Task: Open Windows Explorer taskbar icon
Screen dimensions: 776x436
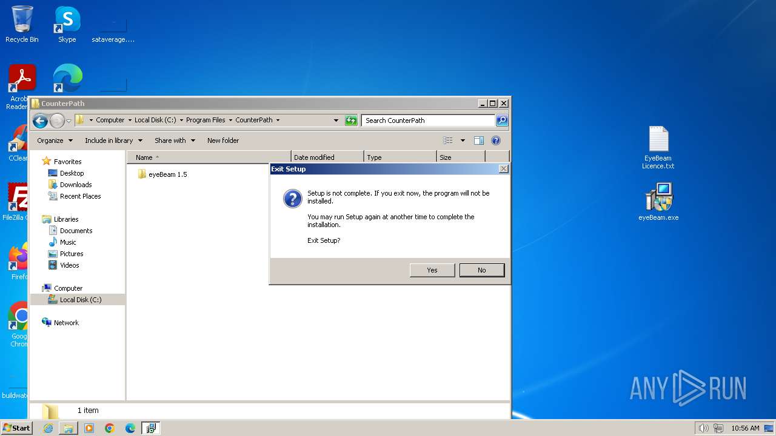Action: tap(69, 428)
